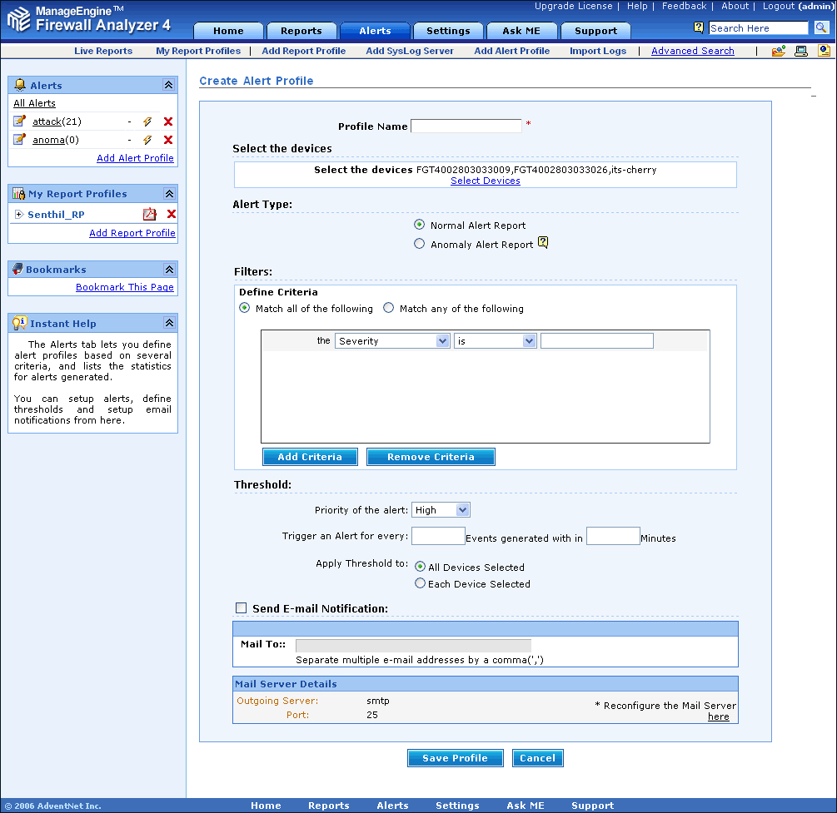
Task: Open the Severity criteria dropdown
Action: coord(392,341)
